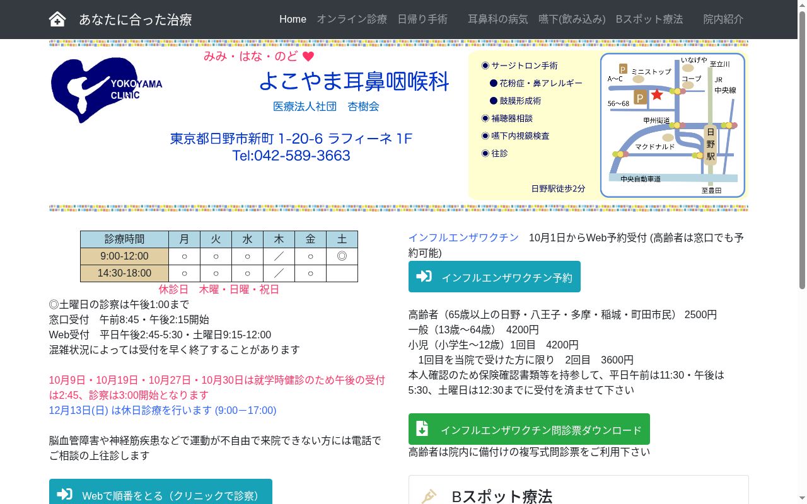Open the 耳鼻科の病気 menu item
This screenshot has height=504, width=807.
(x=498, y=19)
